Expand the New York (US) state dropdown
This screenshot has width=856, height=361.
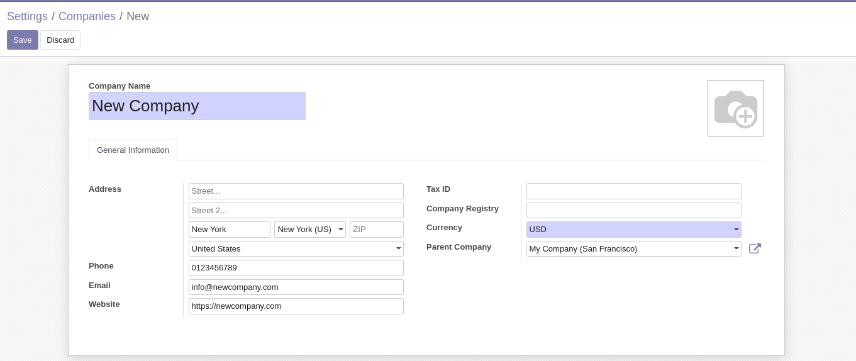click(310, 230)
